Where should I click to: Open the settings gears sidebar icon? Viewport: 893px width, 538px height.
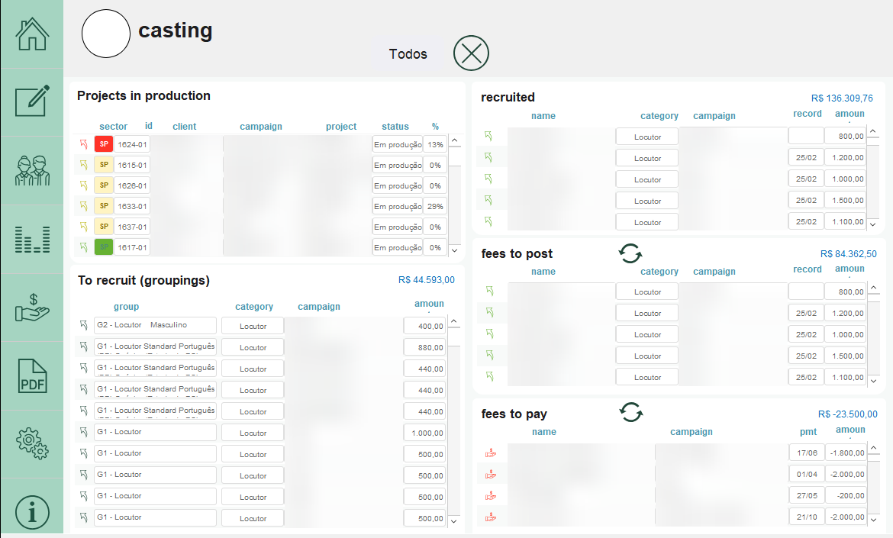click(32, 443)
